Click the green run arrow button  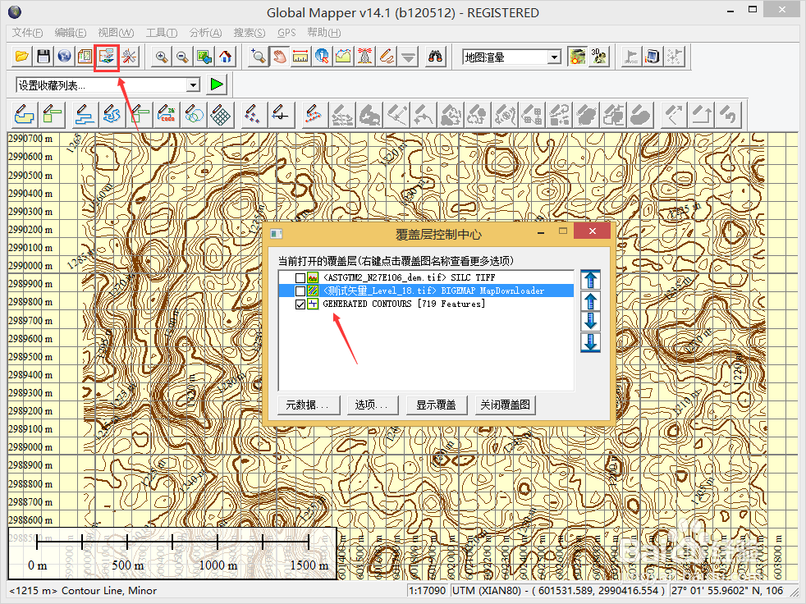[217, 85]
